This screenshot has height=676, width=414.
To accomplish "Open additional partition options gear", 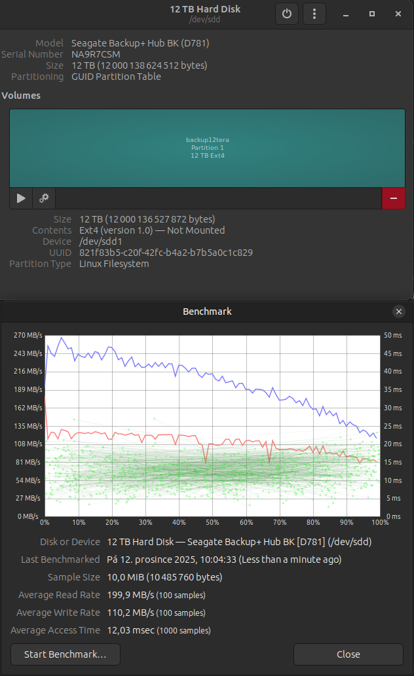I will click(44, 198).
